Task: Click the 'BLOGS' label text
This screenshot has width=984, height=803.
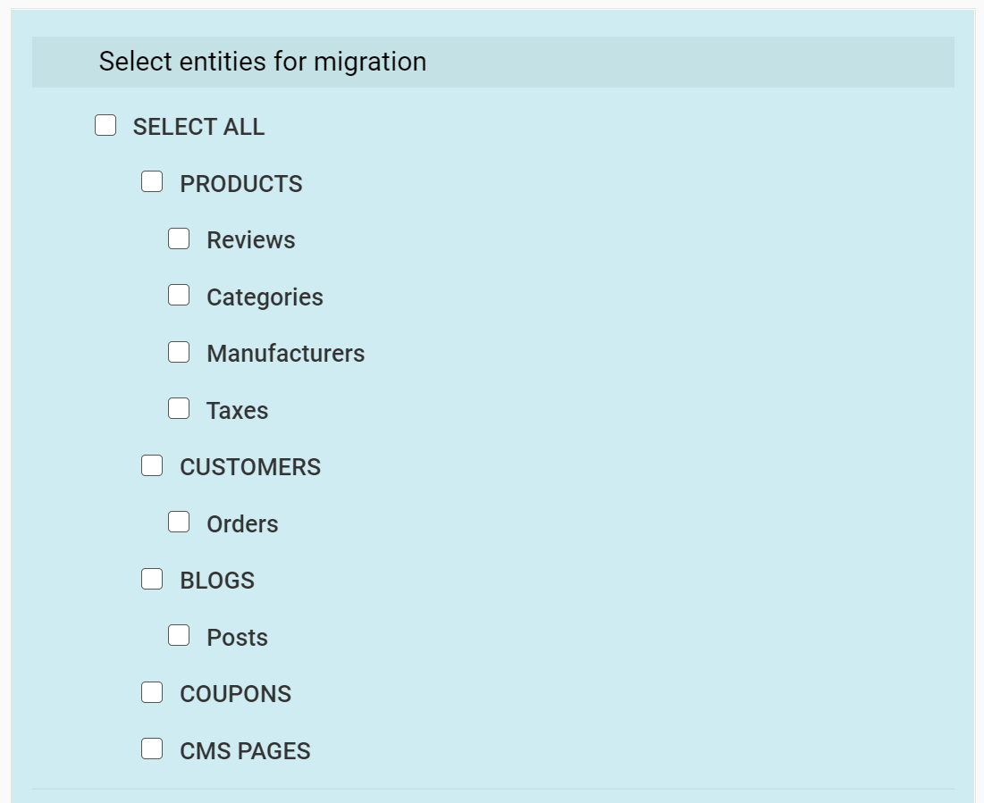Action: [x=217, y=581]
